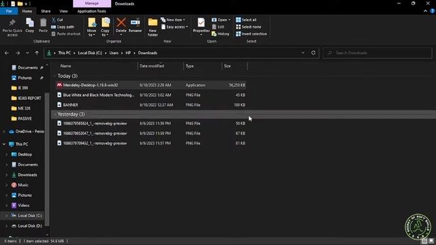Click Paste shortcut in ribbon

tap(66, 34)
